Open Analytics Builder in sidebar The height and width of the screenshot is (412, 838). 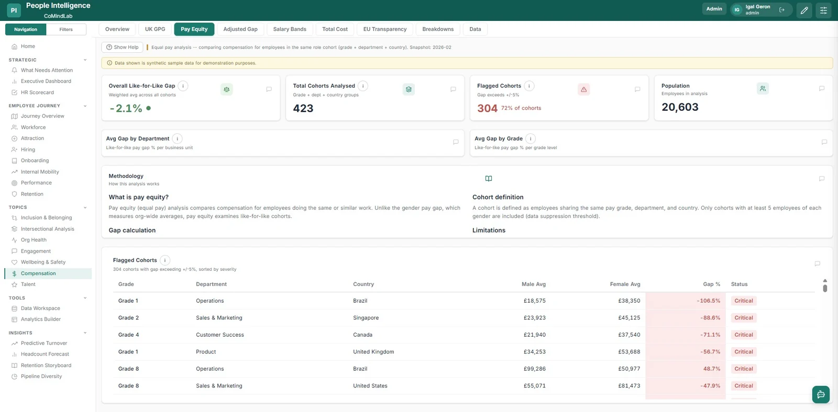[x=41, y=319]
